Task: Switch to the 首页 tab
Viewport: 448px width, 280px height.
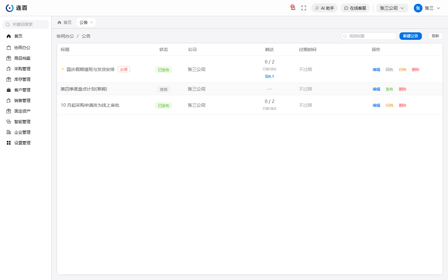Action: [x=65, y=22]
